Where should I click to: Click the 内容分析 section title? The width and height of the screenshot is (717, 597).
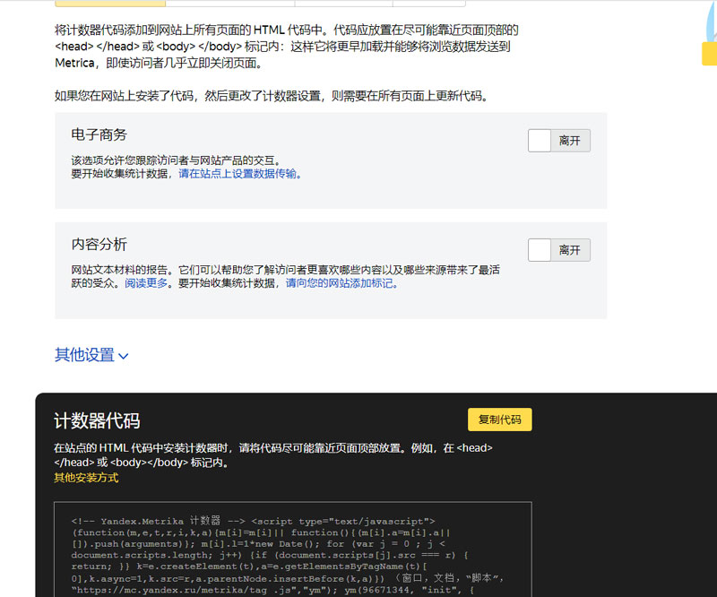pos(99,244)
